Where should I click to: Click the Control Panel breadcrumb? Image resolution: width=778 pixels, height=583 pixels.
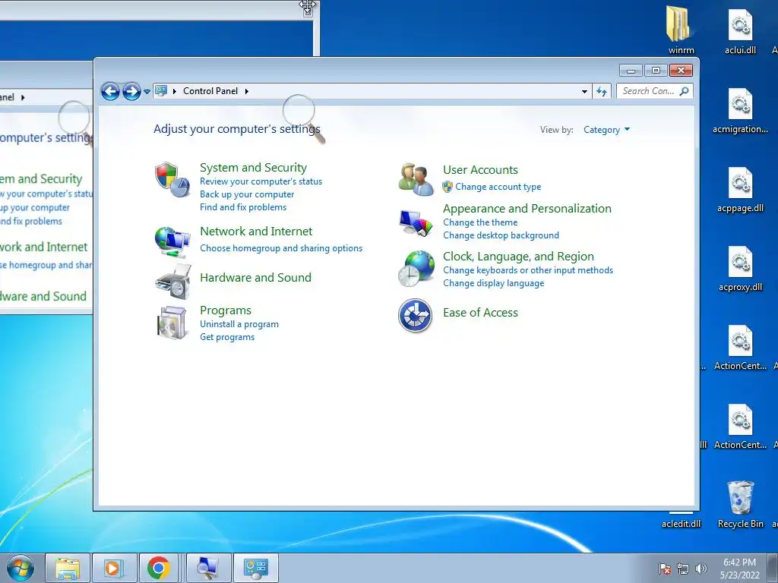[x=210, y=91]
